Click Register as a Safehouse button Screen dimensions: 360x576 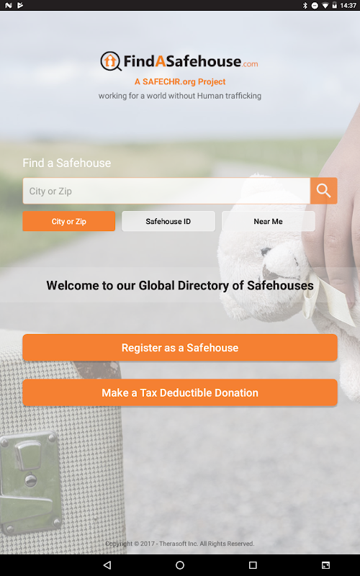(180, 348)
